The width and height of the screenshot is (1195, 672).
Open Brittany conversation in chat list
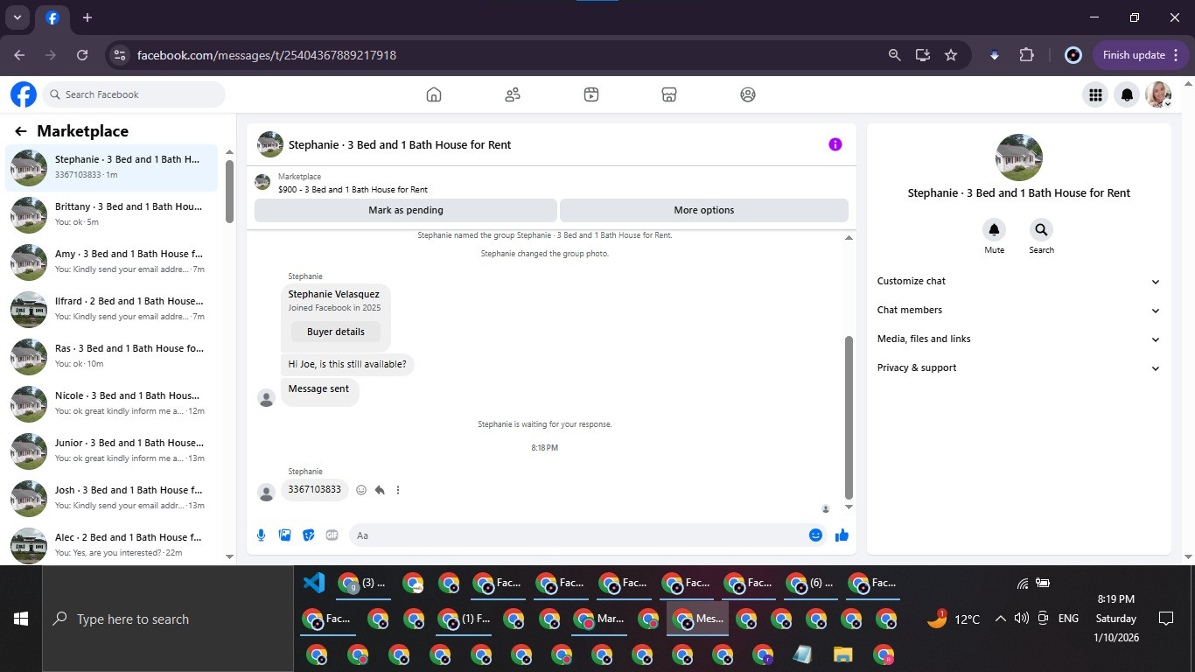pyautogui.click(x=112, y=214)
